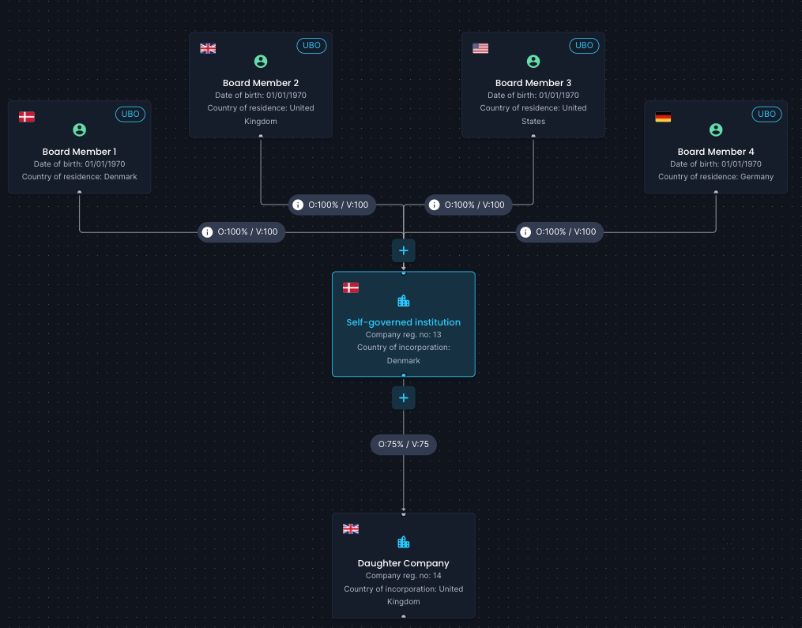Click the building icon in Daughter Company node
The image size is (802, 628).
coord(404,542)
